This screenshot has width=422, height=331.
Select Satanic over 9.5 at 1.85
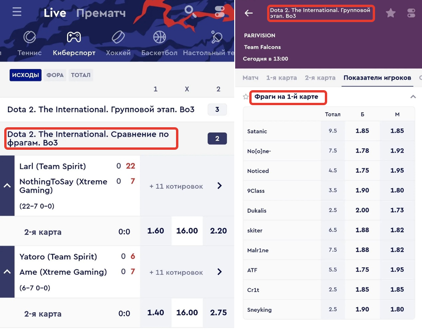[x=362, y=131]
